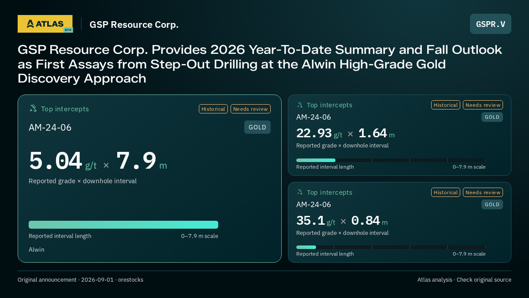The width and height of the screenshot is (529, 298).
Task: Click the 7.9 m interval value
Action: (x=142, y=161)
